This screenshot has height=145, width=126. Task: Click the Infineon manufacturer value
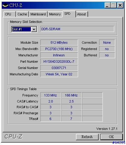(59, 55)
